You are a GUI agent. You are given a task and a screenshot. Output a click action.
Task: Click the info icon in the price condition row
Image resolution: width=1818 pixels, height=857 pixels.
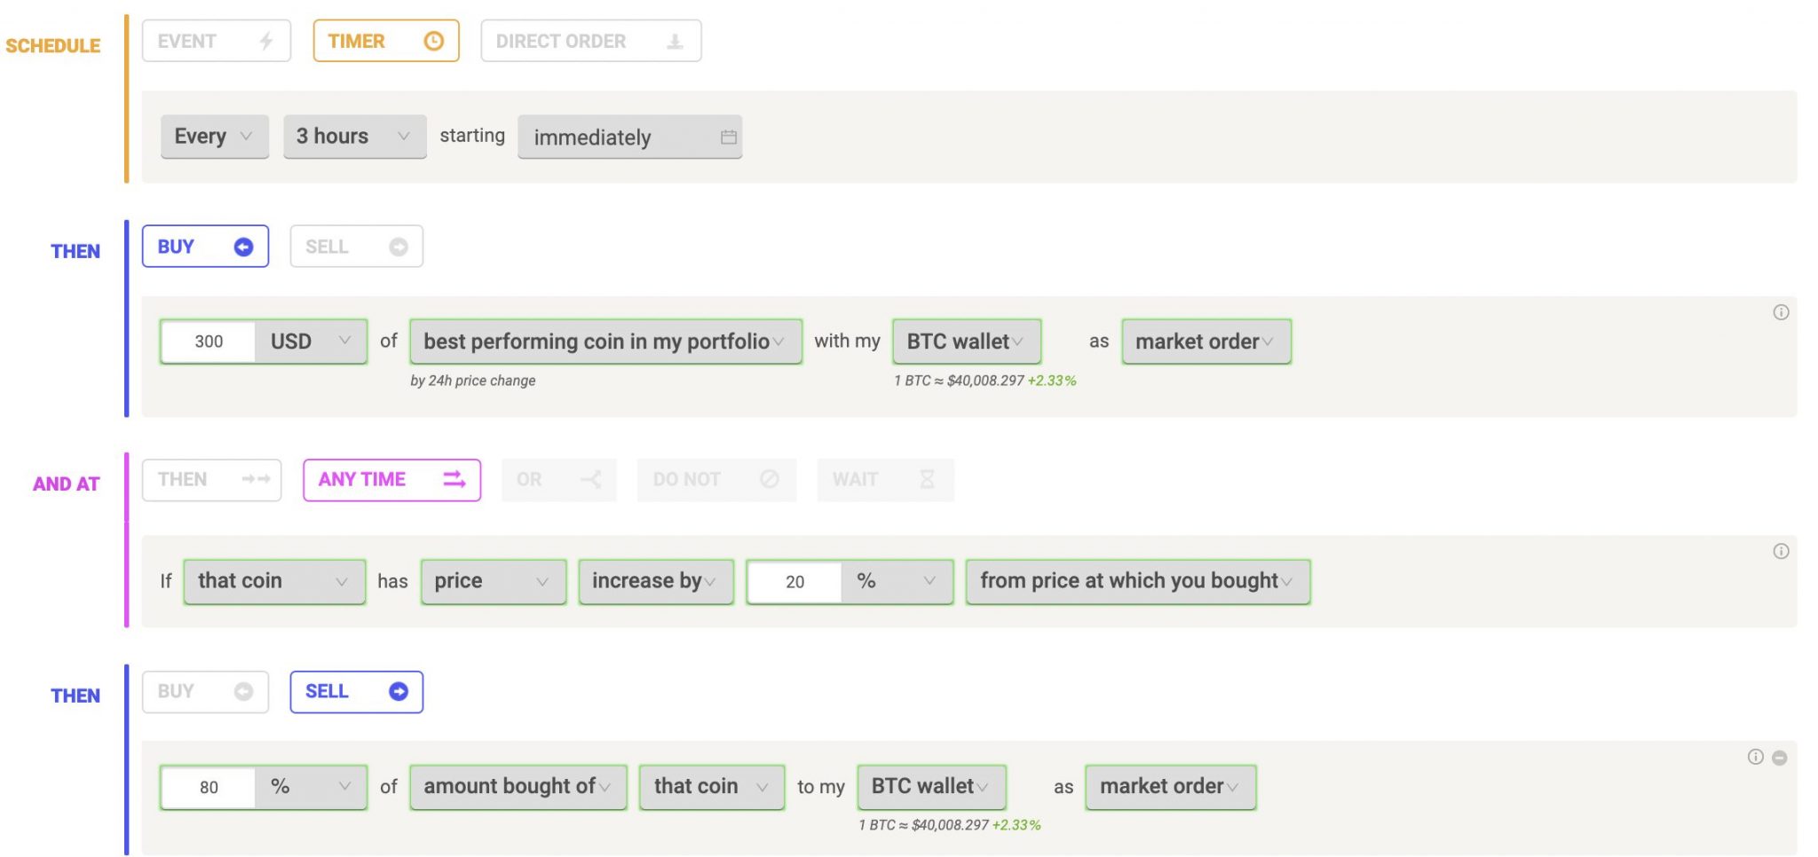[x=1782, y=551]
